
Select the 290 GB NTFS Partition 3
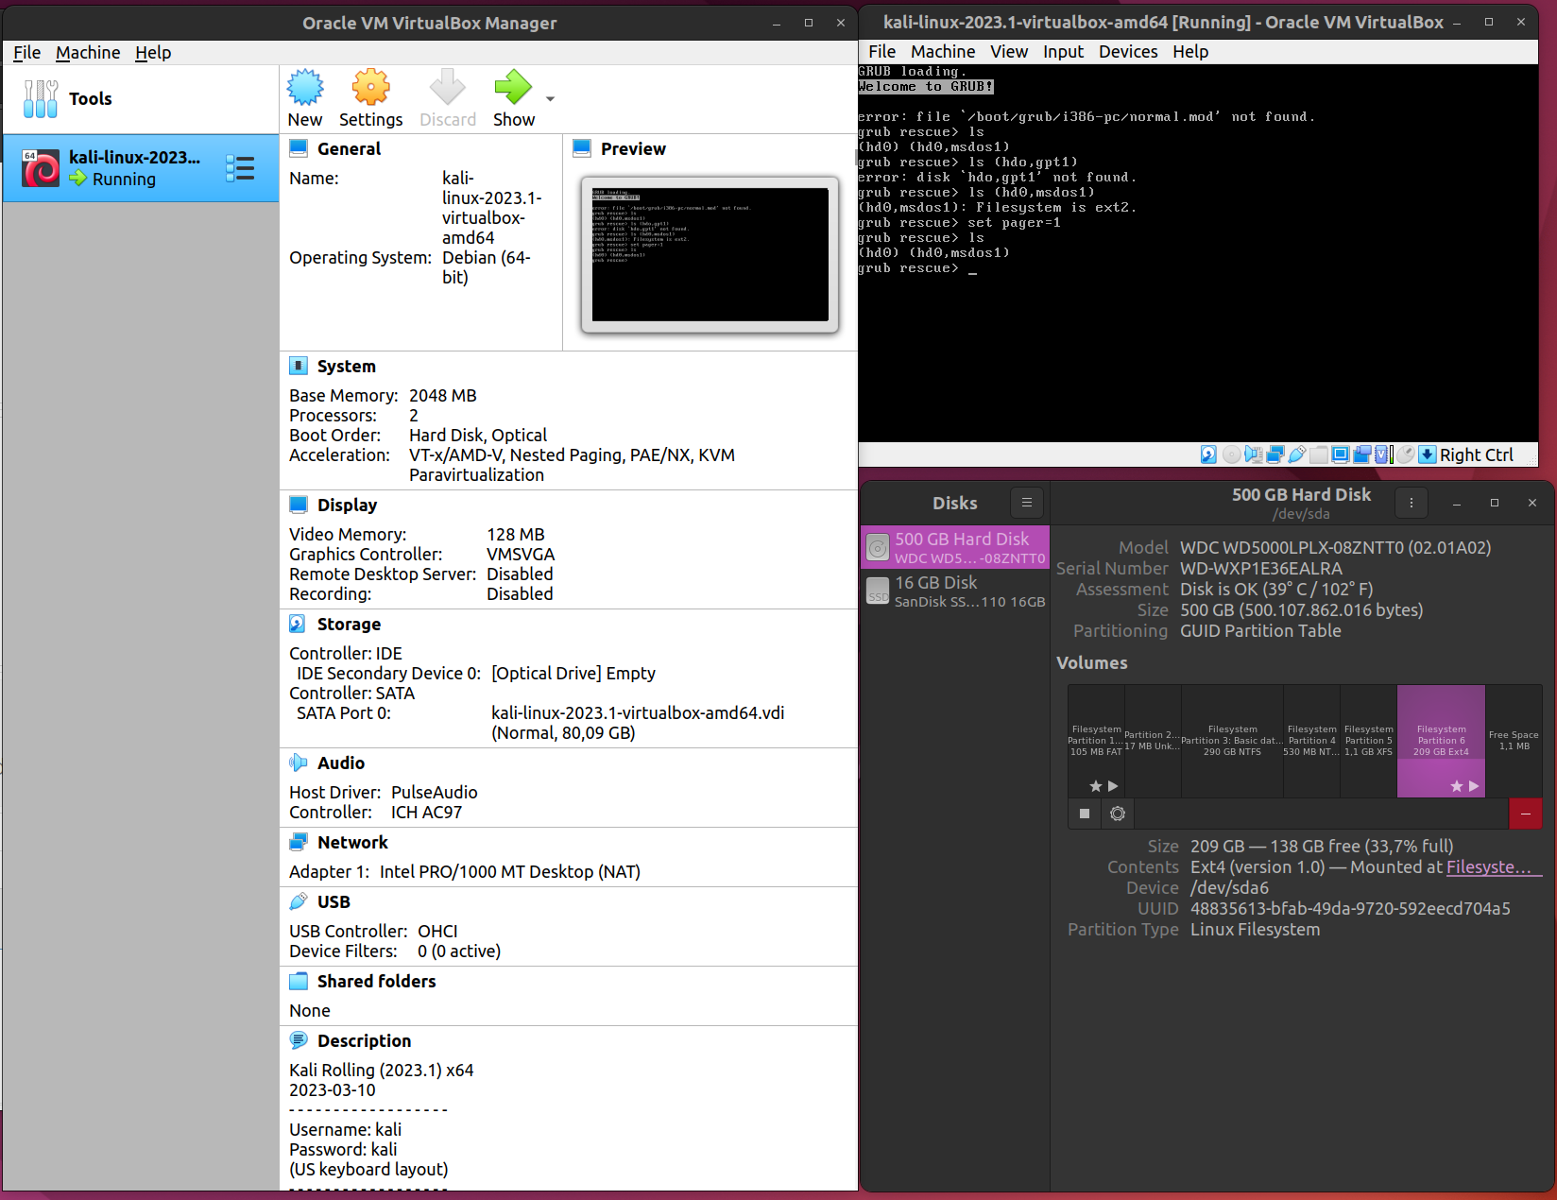tap(1232, 741)
